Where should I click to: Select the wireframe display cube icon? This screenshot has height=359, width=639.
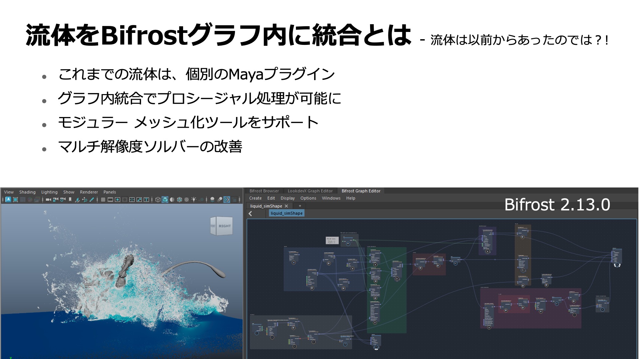coord(158,199)
